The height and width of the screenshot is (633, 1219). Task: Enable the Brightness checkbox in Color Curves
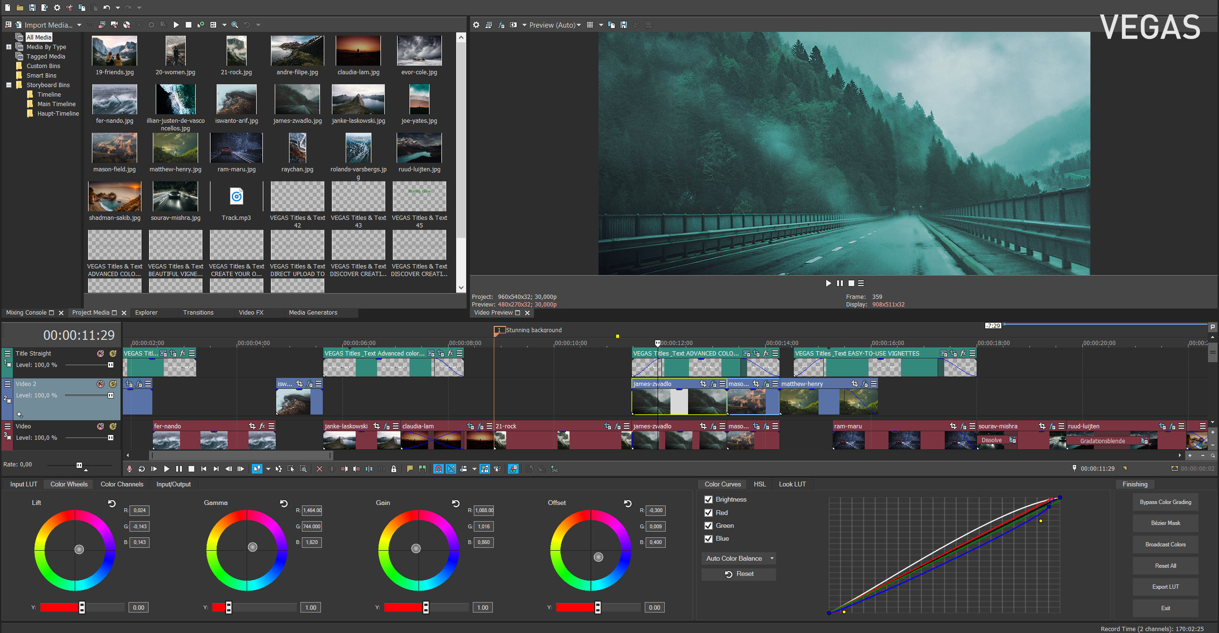(x=709, y=499)
